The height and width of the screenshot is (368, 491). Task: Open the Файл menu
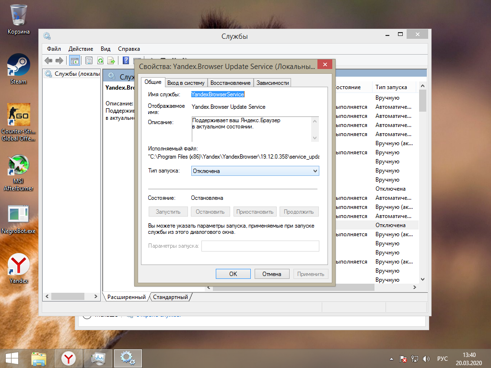54,49
